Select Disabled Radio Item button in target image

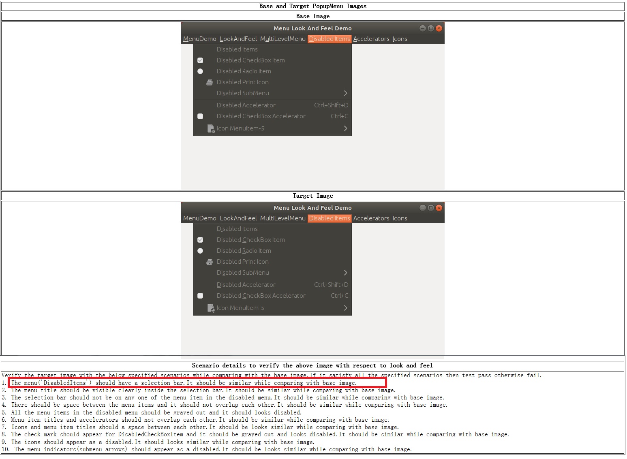[x=200, y=251]
